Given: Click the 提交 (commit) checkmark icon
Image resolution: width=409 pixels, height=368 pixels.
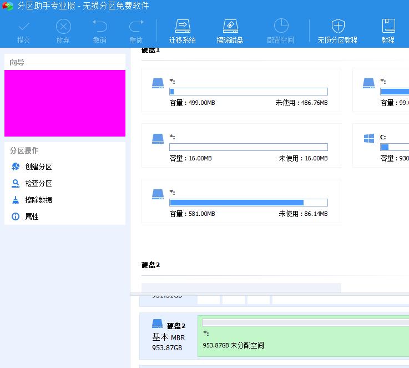Looking at the screenshot, I should pos(24,26).
